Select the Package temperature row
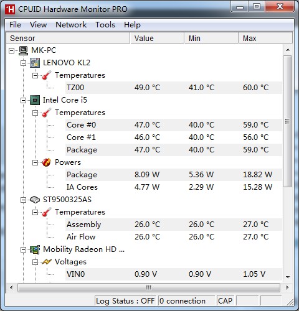The image size is (299, 311). click(174, 150)
